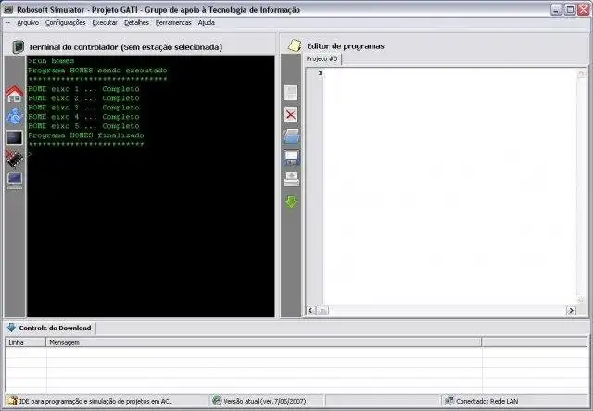Click the 'Terminal do controlador' panel title
The width and height of the screenshot is (593, 411).
(x=125, y=47)
